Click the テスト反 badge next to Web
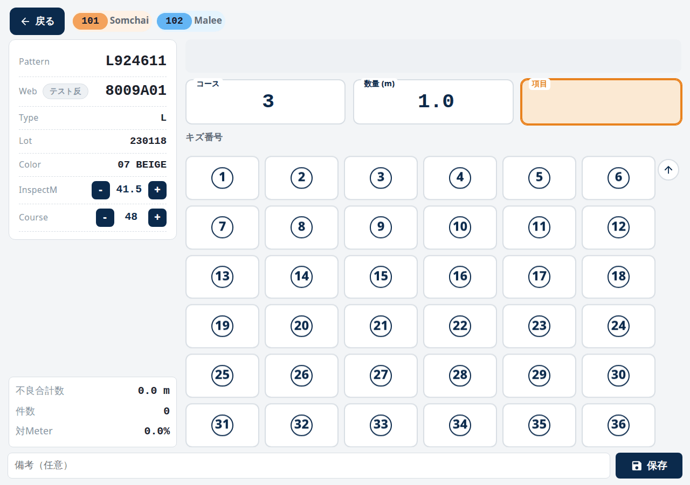 click(x=65, y=92)
